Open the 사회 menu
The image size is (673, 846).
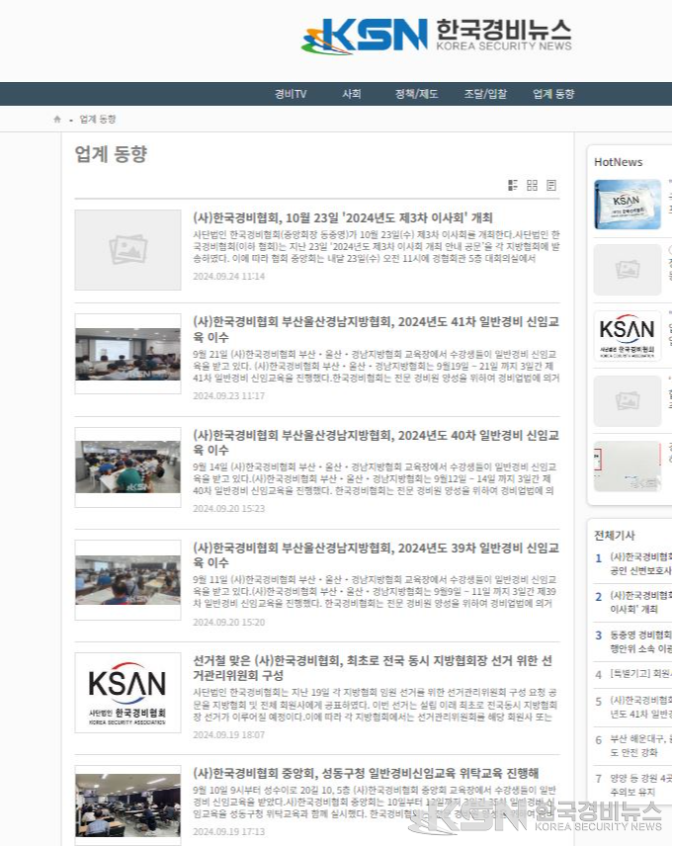point(352,94)
